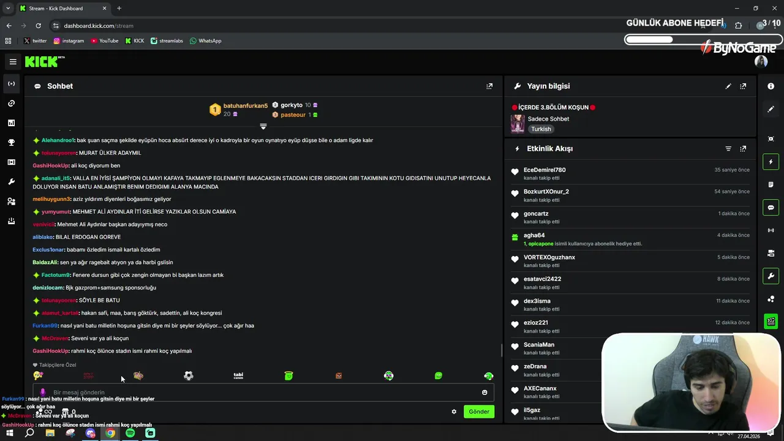
Task: Open follower VORTEXOguzhanx in activity feed
Action: (x=549, y=257)
